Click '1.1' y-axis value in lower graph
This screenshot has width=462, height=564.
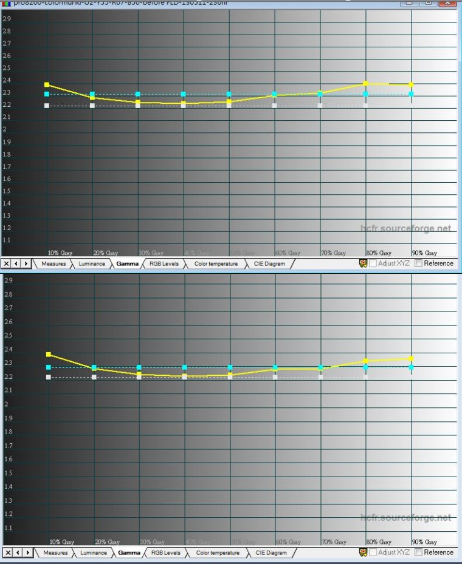[x=9, y=528]
